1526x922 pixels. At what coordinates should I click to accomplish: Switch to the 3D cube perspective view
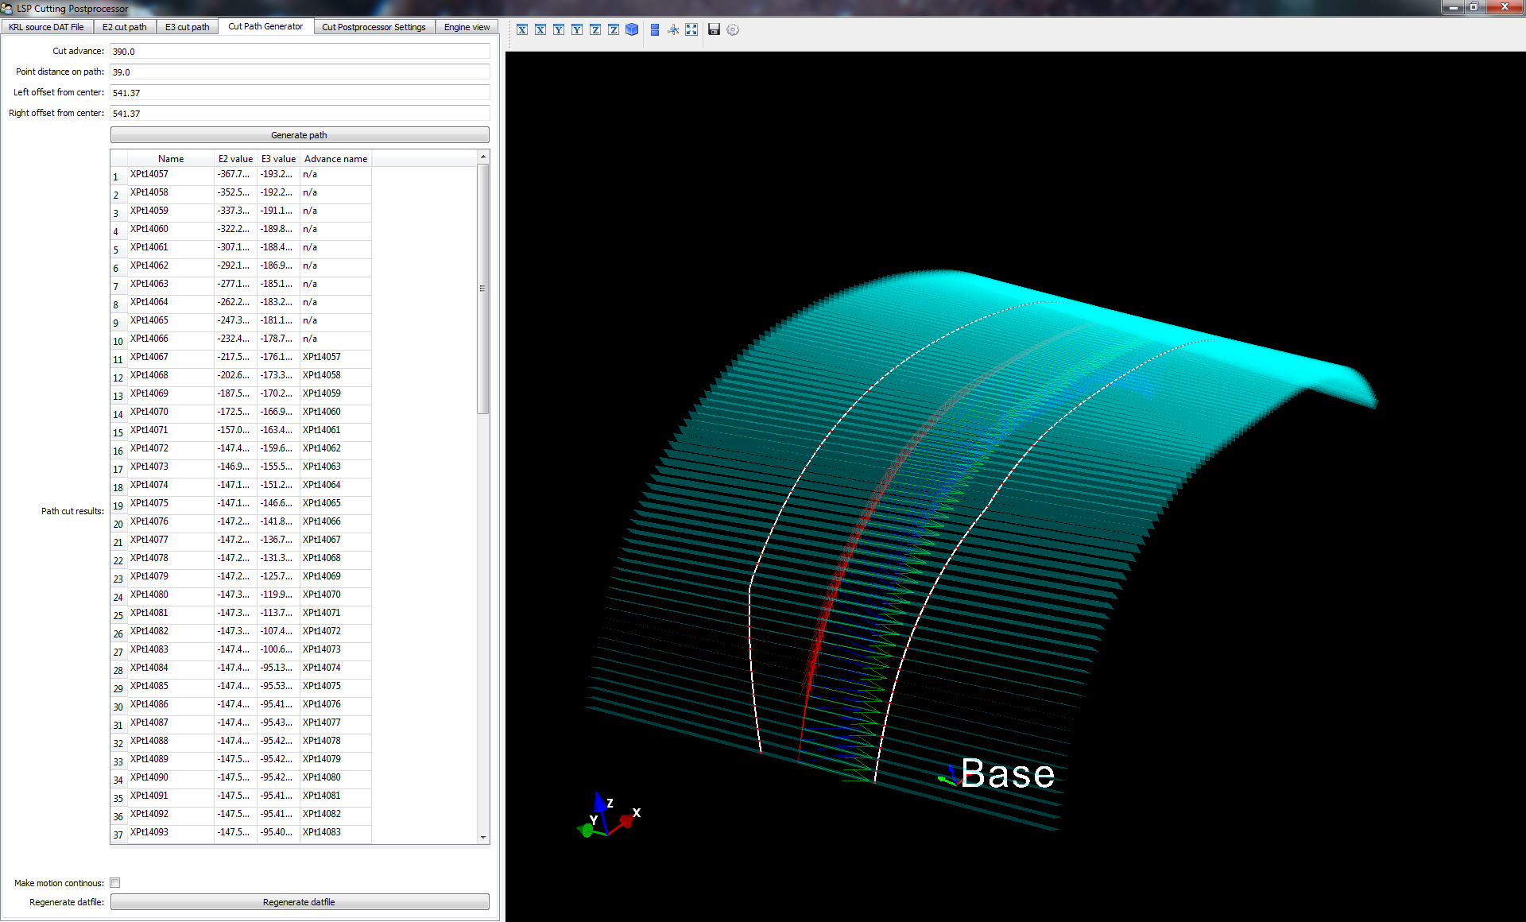pyautogui.click(x=632, y=29)
